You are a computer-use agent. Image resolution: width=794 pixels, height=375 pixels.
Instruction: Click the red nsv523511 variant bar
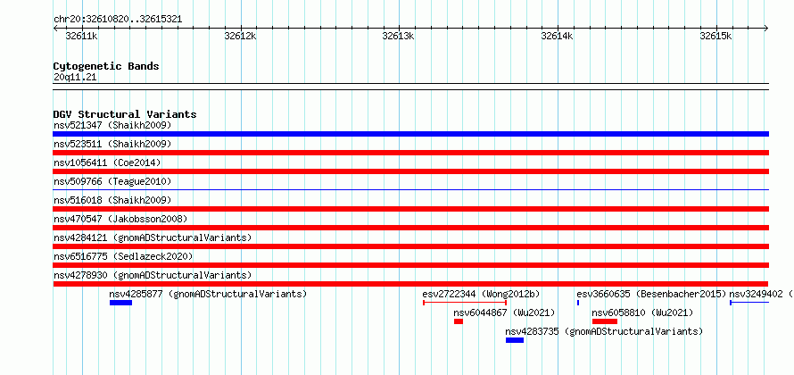[410, 153]
